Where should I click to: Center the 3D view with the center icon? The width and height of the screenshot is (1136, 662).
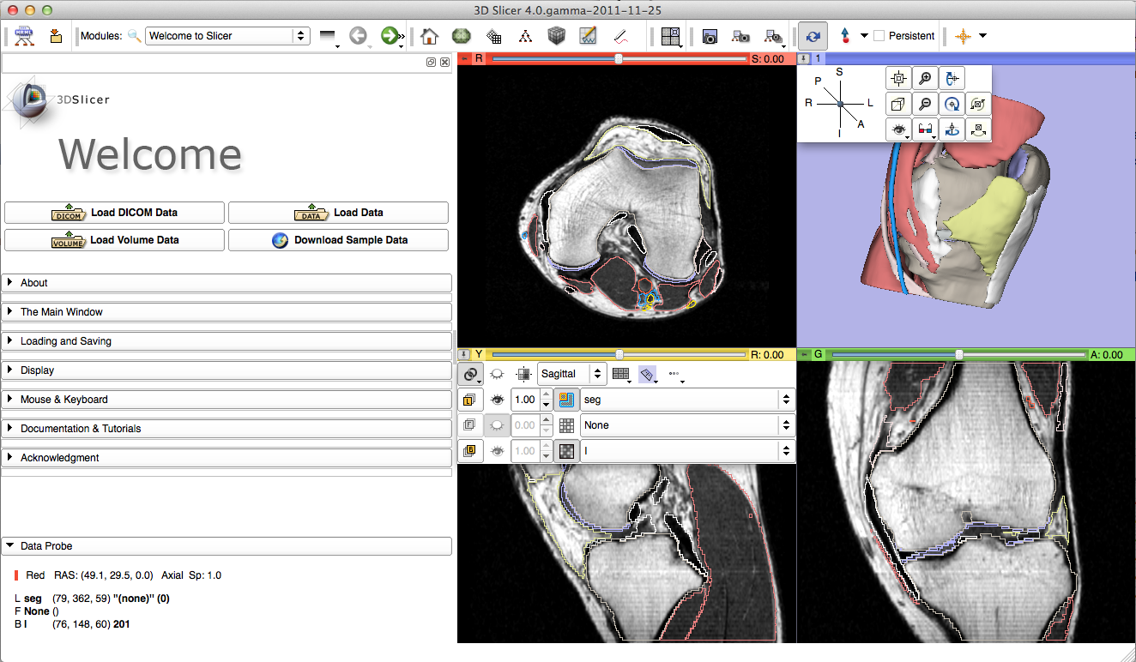pyautogui.click(x=898, y=78)
